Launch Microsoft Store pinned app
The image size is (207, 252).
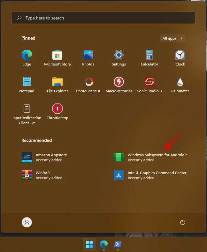tap(57, 58)
